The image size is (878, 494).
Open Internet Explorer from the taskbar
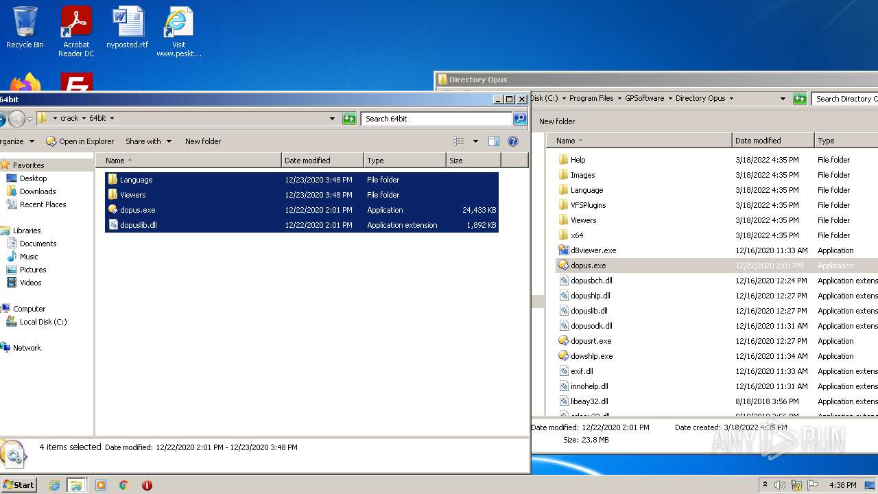pos(54,485)
